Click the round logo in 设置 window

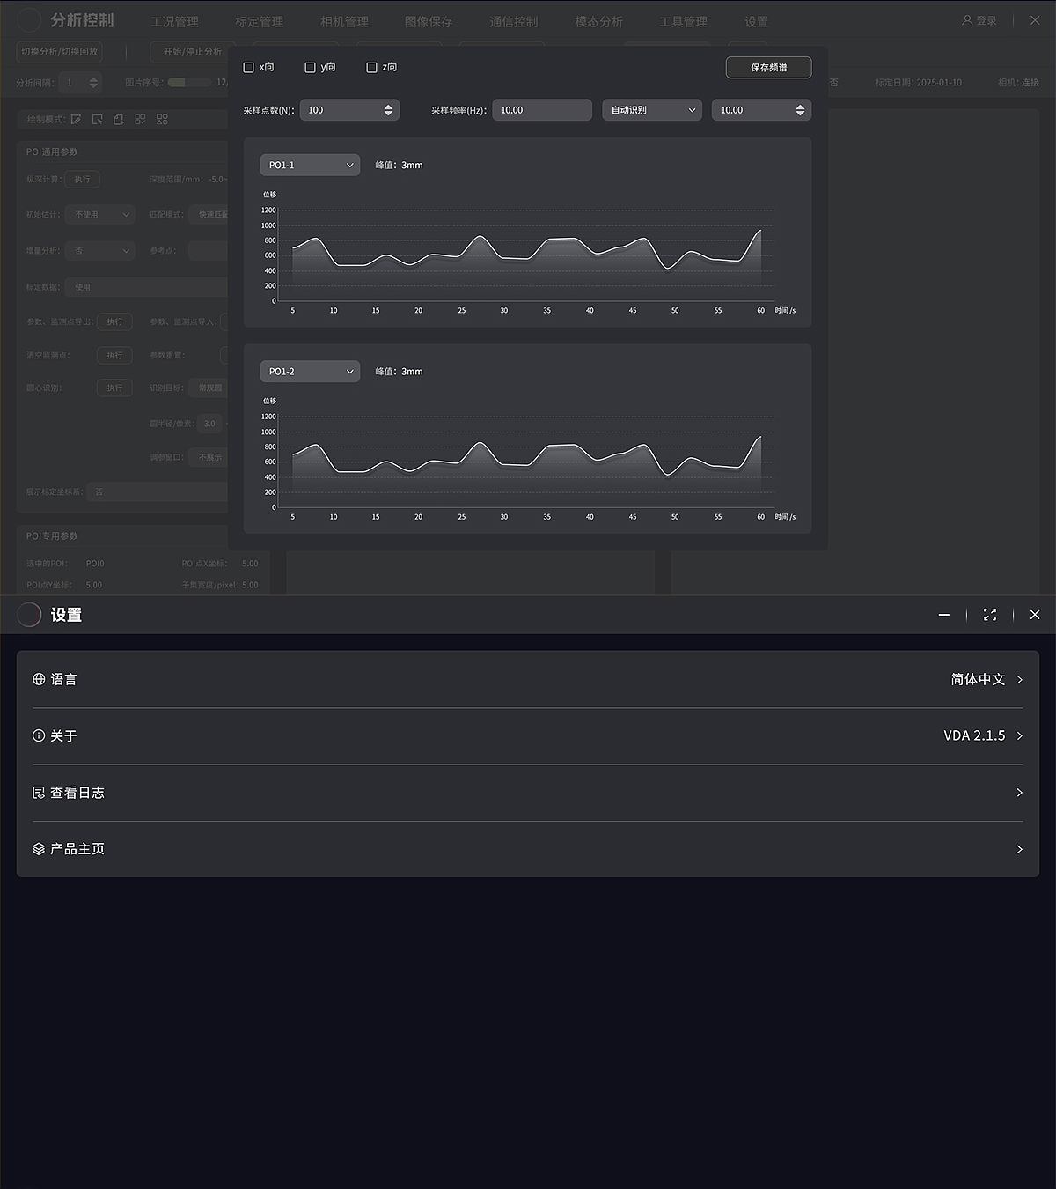pos(29,615)
